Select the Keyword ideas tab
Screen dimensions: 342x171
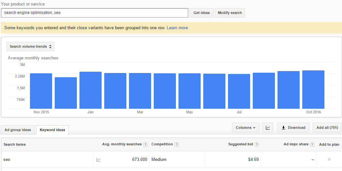click(52, 130)
